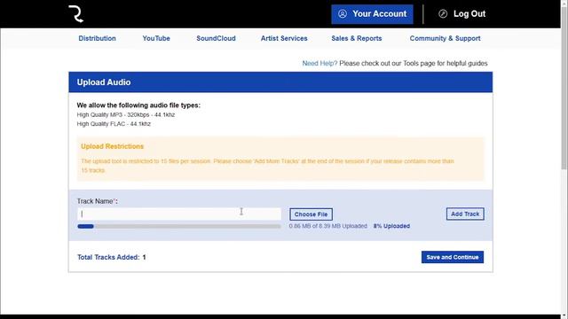The image size is (568, 319).
Task: Click the user profile icon in Your Account
Action: 343,14
